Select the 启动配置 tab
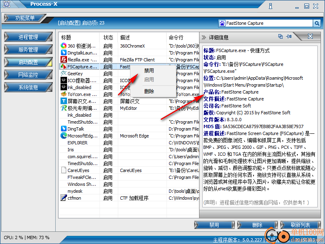Screen dimensions: 325x244 [28, 62]
